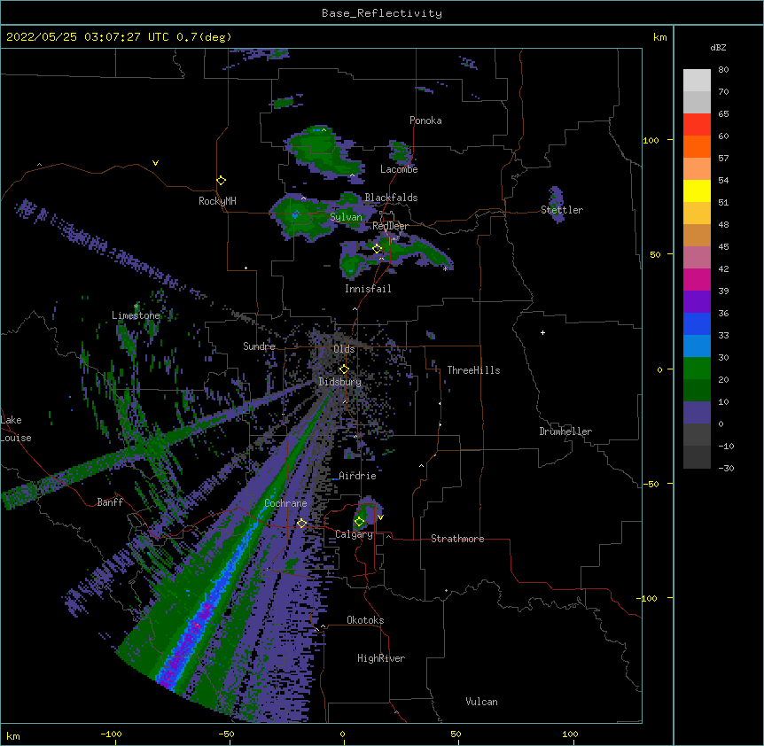Click the Banff town label
764x746 pixels.
click(x=110, y=502)
